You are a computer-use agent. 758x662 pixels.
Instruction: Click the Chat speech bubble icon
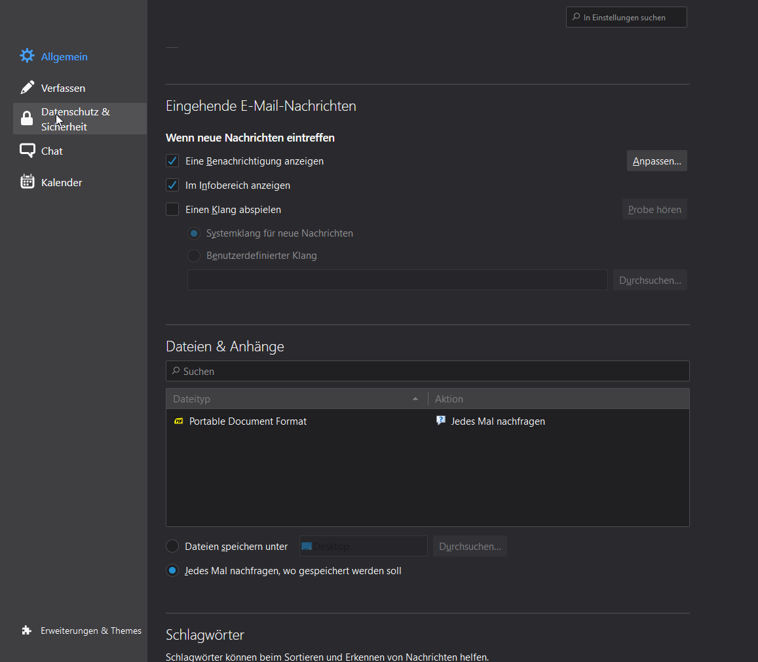pyautogui.click(x=27, y=151)
